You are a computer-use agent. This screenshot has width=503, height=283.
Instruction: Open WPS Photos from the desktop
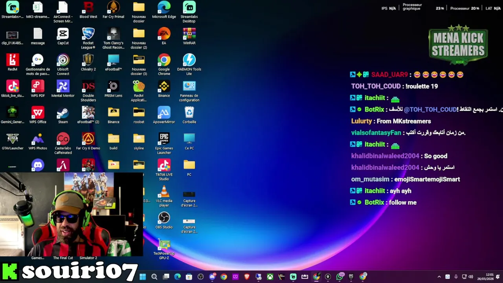(x=38, y=142)
